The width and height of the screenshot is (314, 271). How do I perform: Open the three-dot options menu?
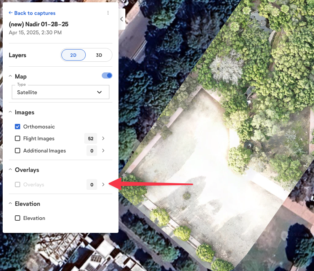[108, 13]
